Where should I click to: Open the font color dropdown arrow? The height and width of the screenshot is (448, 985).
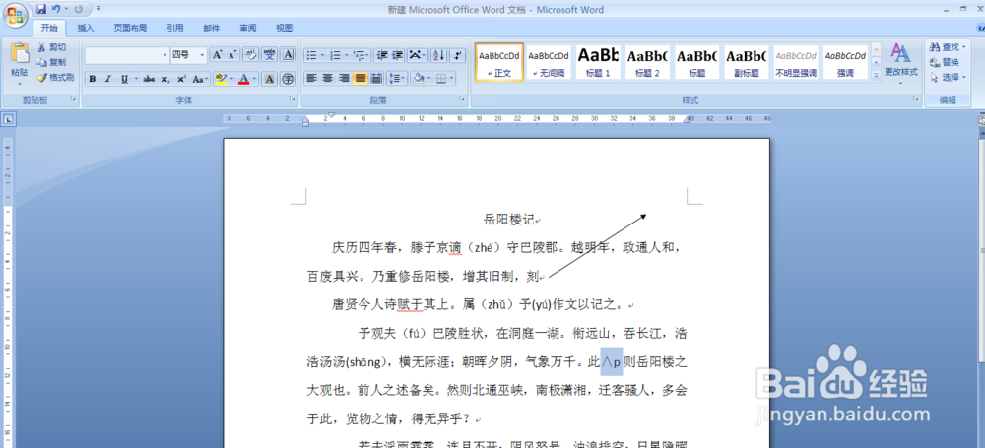coord(254,79)
